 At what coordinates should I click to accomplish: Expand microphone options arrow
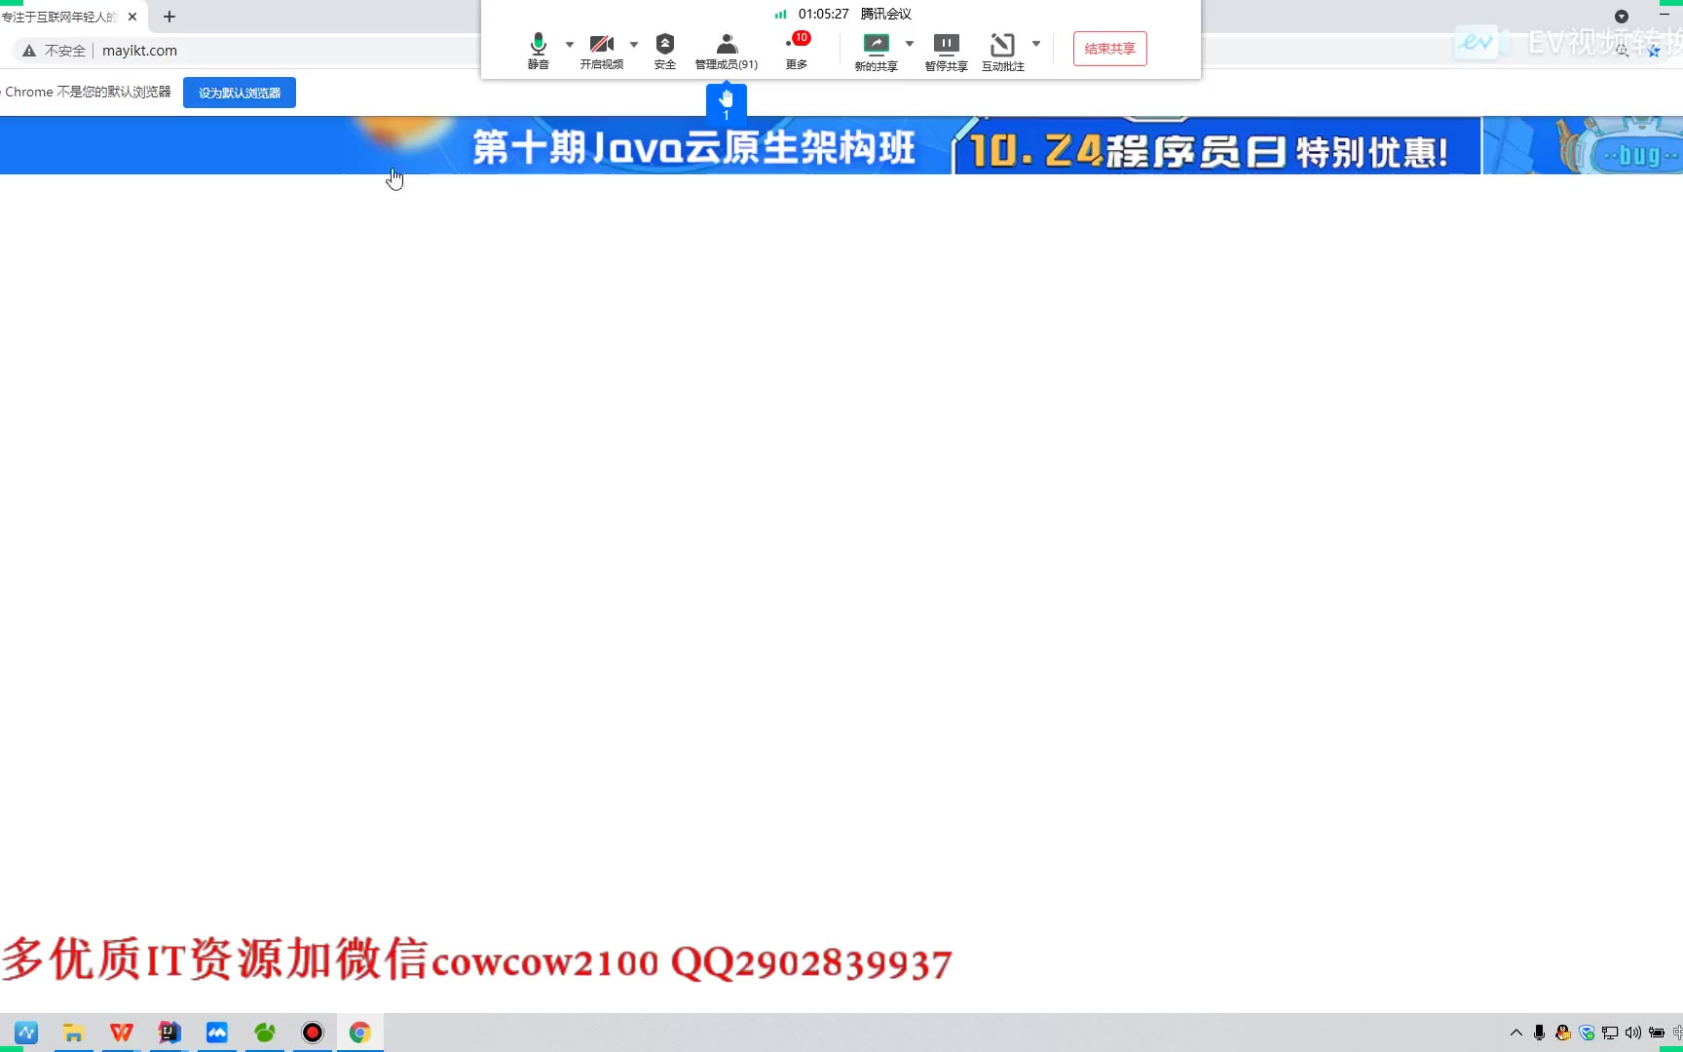[x=570, y=44]
